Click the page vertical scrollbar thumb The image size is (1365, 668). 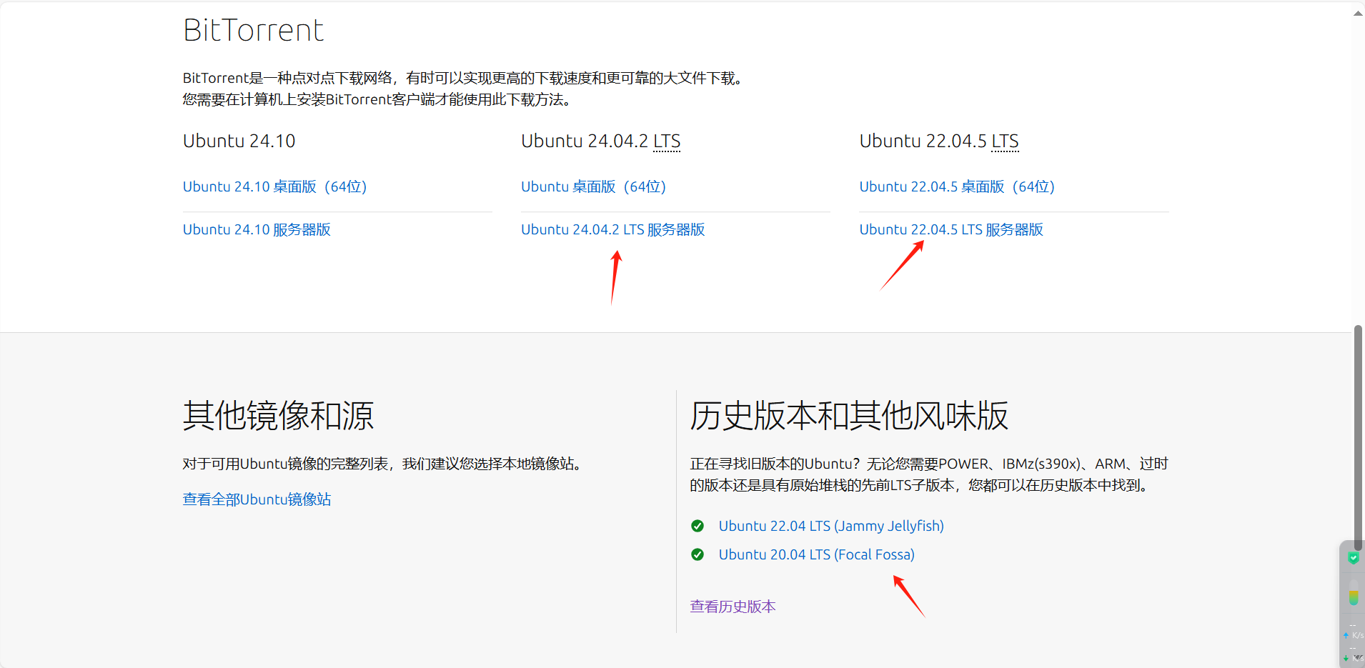click(x=1358, y=437)
